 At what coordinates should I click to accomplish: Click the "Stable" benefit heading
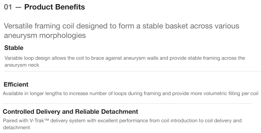tap(12, 49)
